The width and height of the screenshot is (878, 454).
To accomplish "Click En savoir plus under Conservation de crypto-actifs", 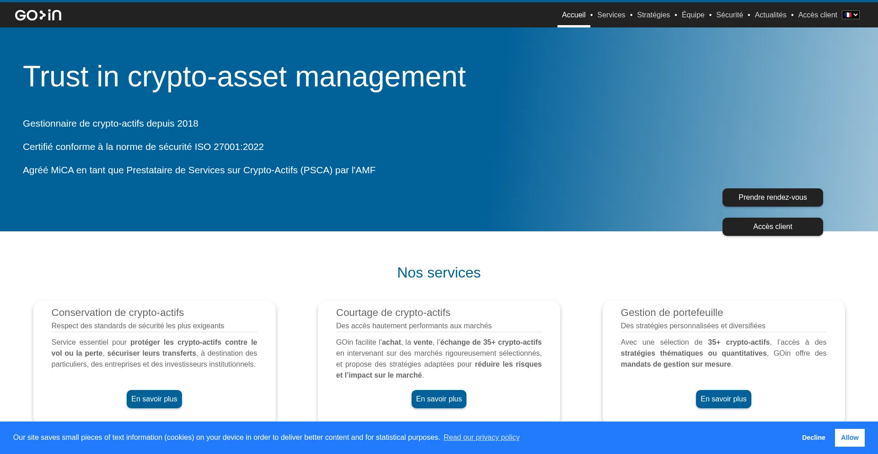I will click(x=154, y=399).
